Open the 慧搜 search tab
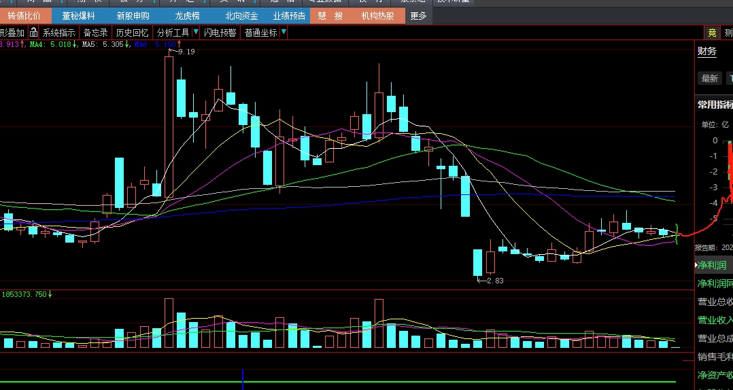The width and height of the screenshot is (733, 390). coord(330,16)
